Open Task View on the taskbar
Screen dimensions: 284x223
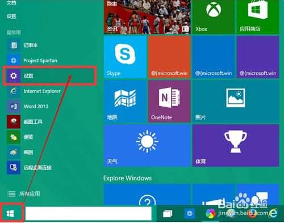click(x=168, y=214)
